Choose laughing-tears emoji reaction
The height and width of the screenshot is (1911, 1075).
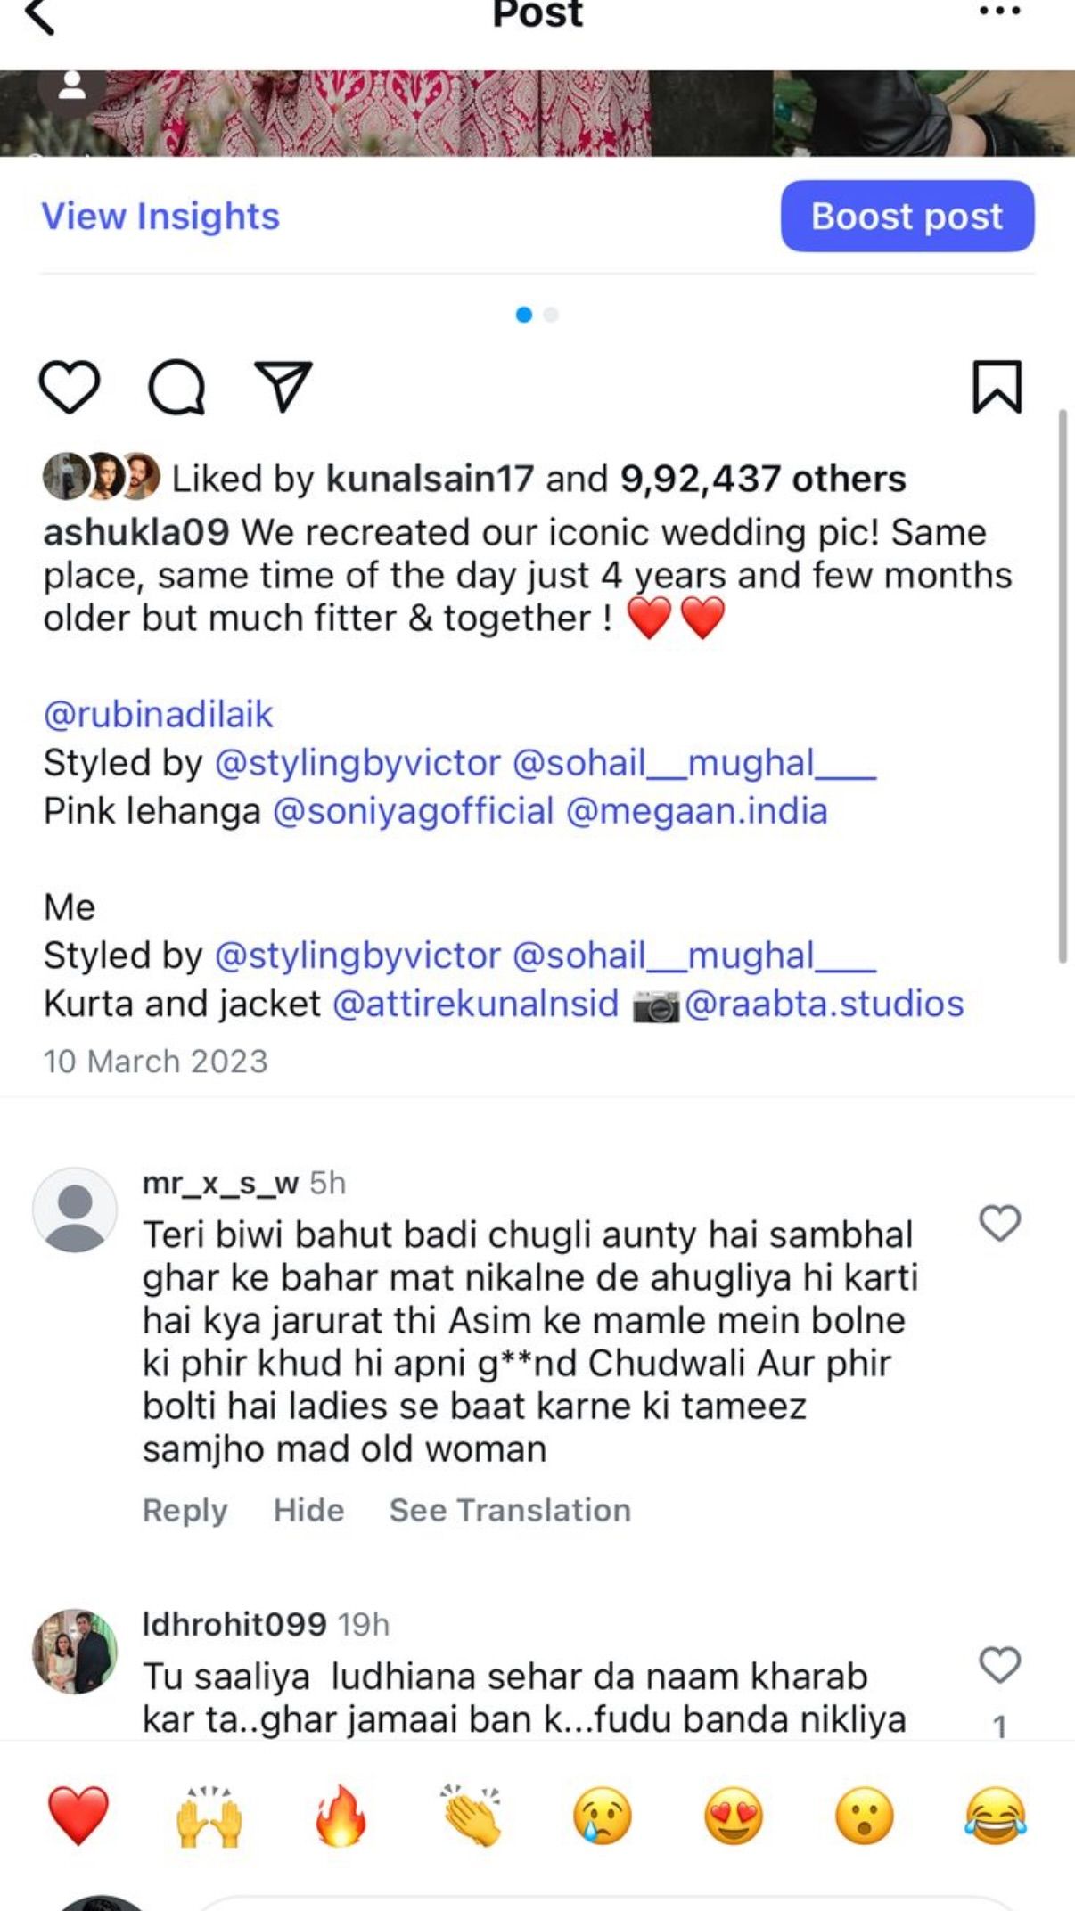click(995, 1815)
